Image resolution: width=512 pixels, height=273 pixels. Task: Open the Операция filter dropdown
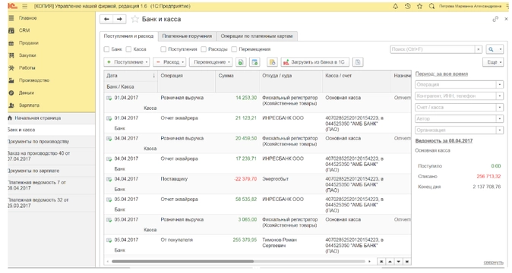point(500,85)
